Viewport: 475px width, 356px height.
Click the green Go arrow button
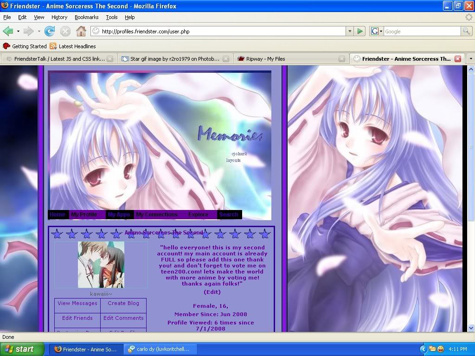(360, 32)
